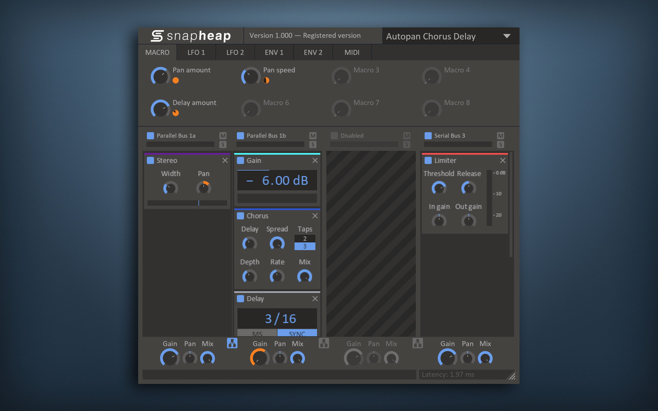Mute Parallel Bus 1b with M button
The image size is (658, 411).
313,136
